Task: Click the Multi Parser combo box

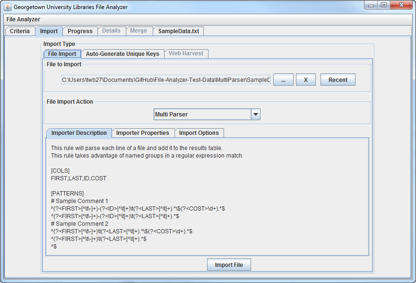Action: (202, 115)
